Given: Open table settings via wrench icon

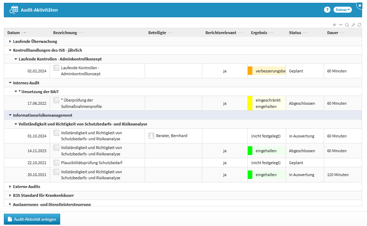Looking at the screenshot, I should pyautogui.click(x=353, y=25).
